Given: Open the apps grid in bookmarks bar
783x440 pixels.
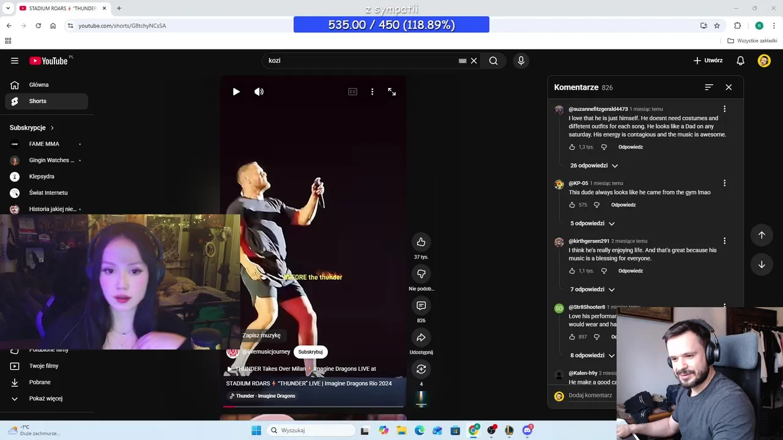Looking at the screenshot, I should coord(8,41).
